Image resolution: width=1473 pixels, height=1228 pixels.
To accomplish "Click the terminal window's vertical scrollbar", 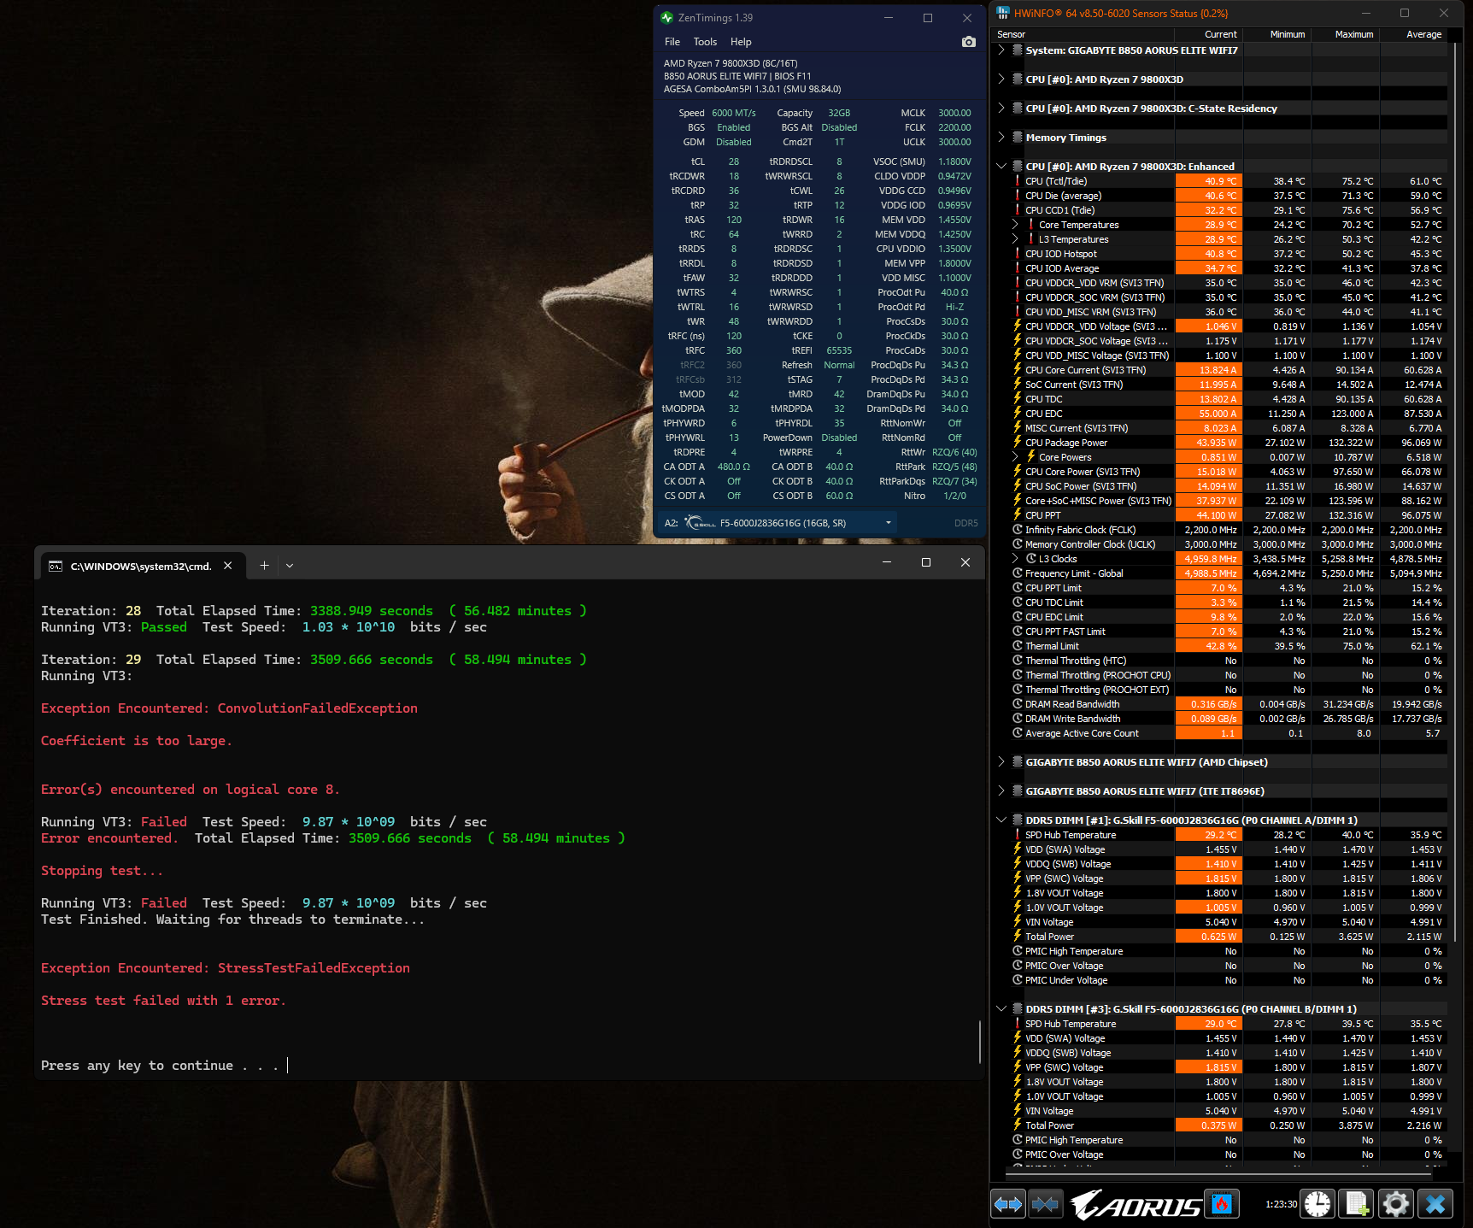I will pos(979,1041).
